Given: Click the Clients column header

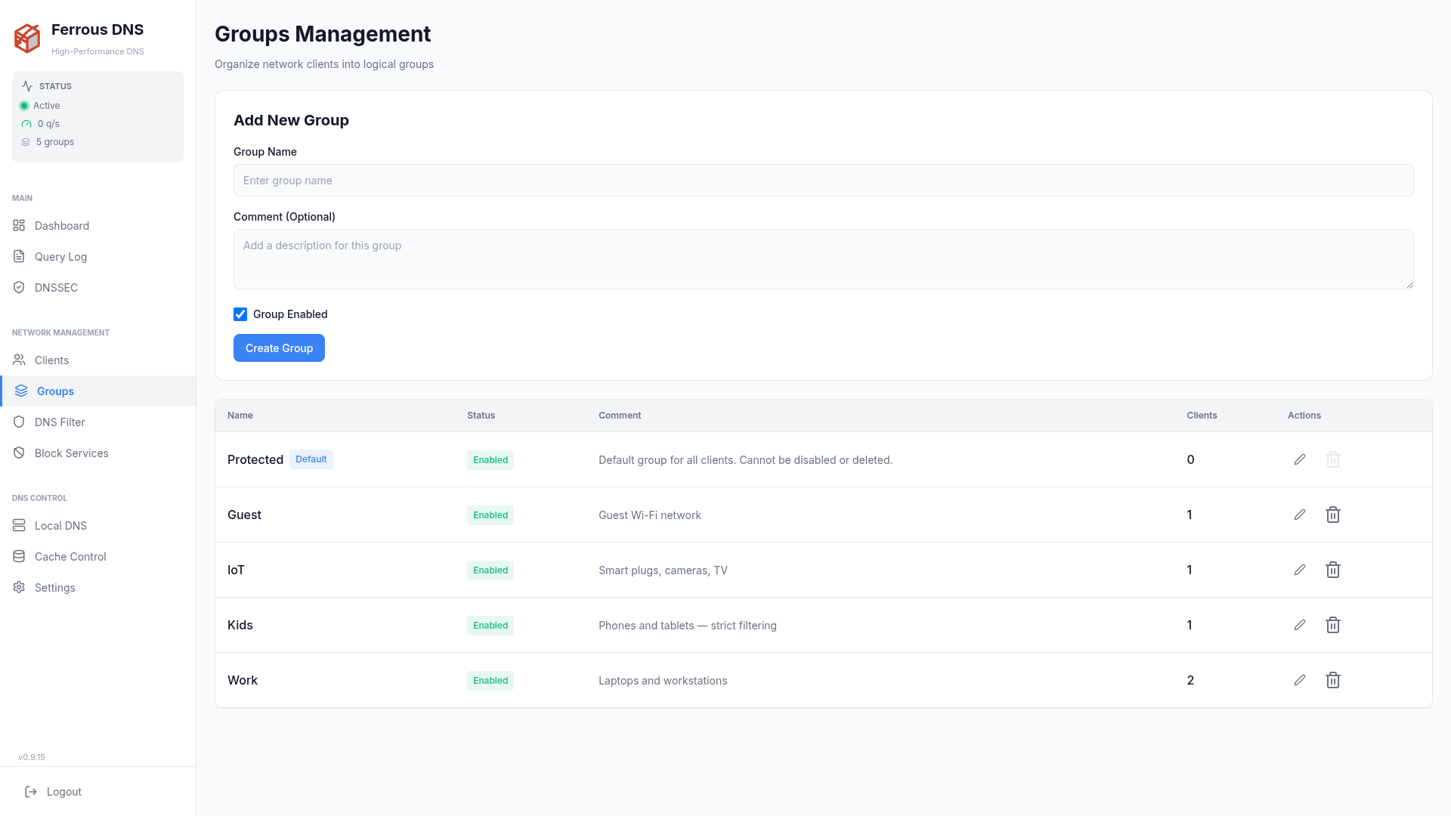Looking at the screenshot, I should pos(1202,416).
